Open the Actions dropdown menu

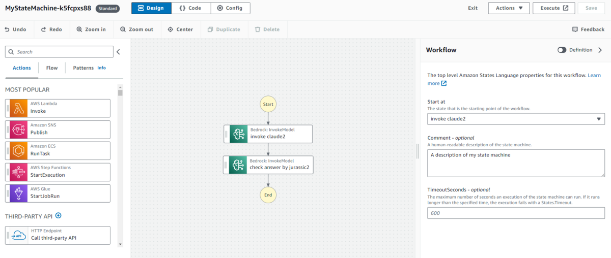click(509, 8)
